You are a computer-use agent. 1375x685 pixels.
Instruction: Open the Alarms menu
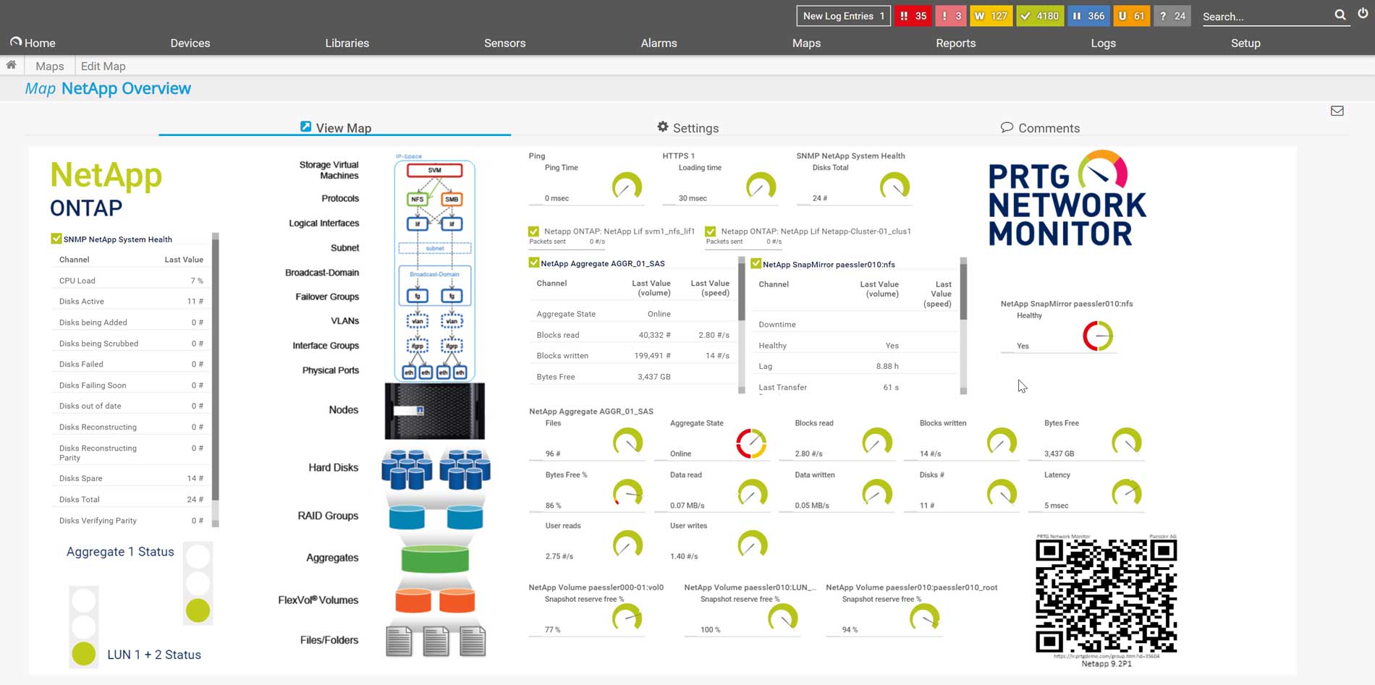(659, 43)
